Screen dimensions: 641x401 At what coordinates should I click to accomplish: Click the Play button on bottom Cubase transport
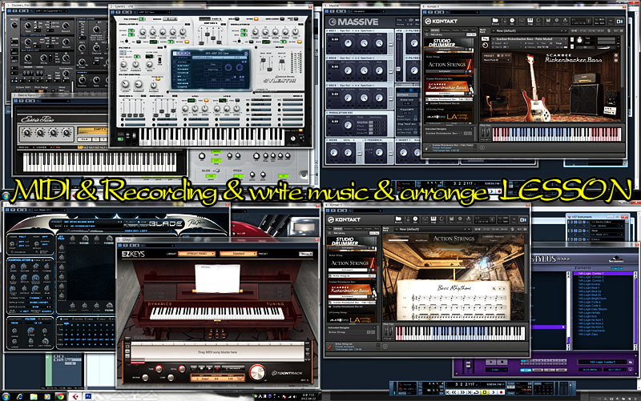pyautogui.click(x=494, y=392)
